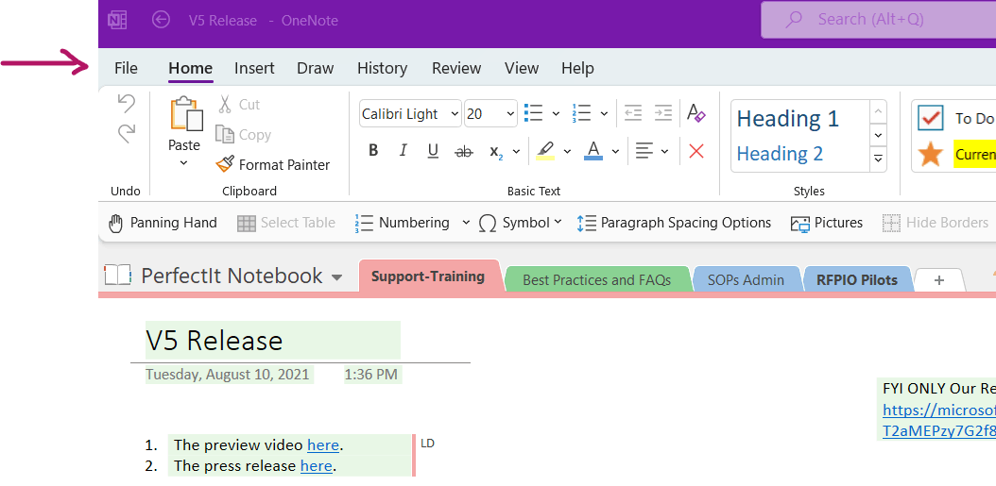Open the quick toolbar Numbering dropdown arrow

pos(466,223)
